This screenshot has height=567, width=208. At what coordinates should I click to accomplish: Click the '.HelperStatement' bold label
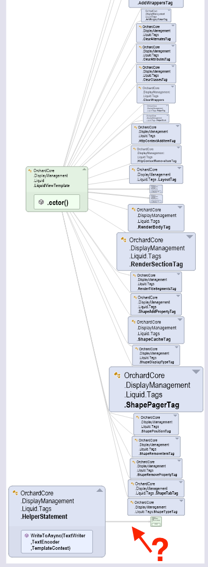[44, 517]
